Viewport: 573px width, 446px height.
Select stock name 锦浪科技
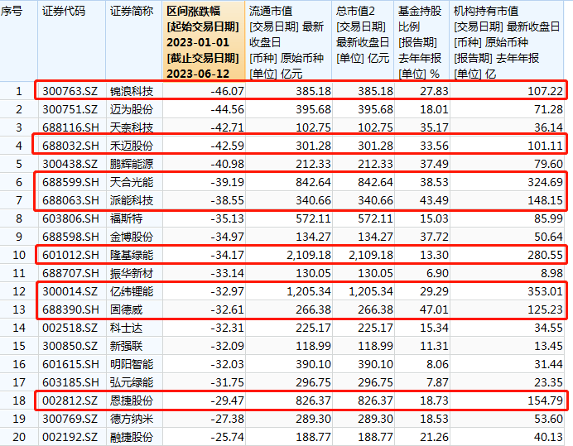point(132,91)
